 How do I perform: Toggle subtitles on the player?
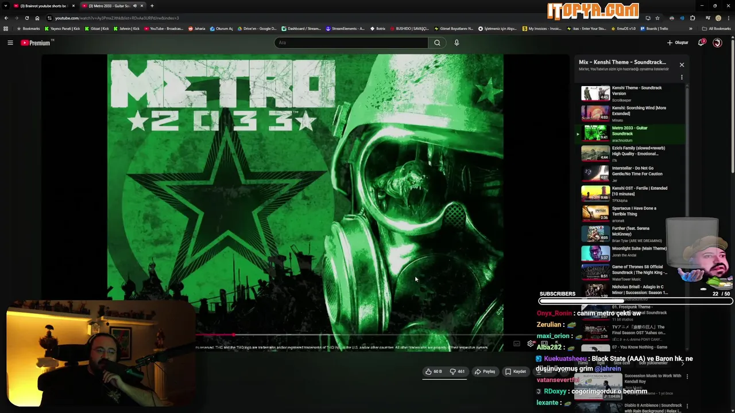[x=516, y=344]
